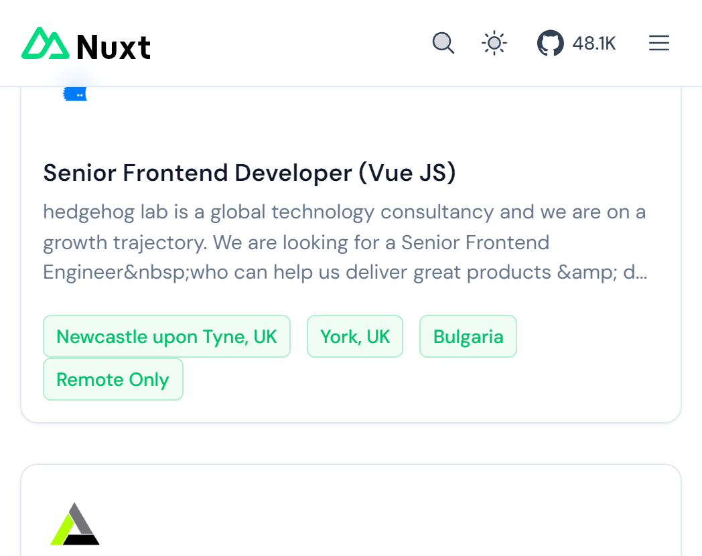Open the second job listing card
Image resolution: width=702 pixels, height=556 pixels.
tap(351, 509)
